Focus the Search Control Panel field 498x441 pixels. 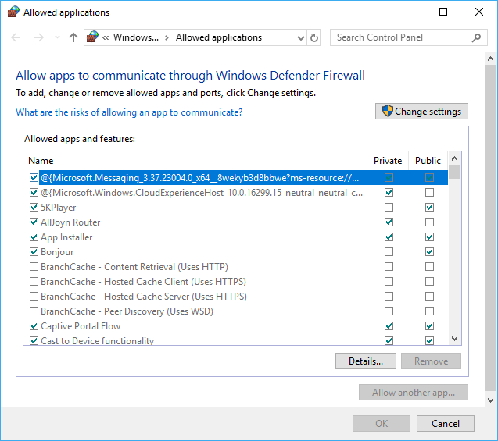(408, 37)
